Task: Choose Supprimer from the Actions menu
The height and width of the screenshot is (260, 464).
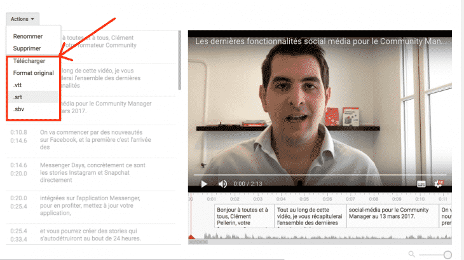Action: point(27,48)
